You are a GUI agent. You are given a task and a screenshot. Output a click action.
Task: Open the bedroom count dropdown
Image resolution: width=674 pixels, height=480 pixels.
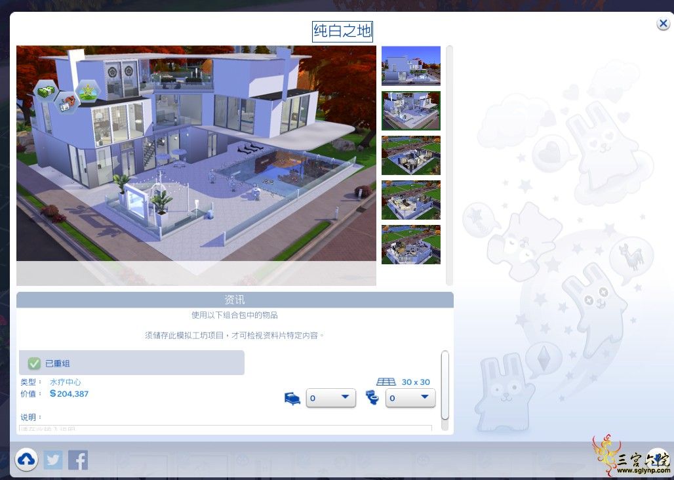tap(330, 398)
